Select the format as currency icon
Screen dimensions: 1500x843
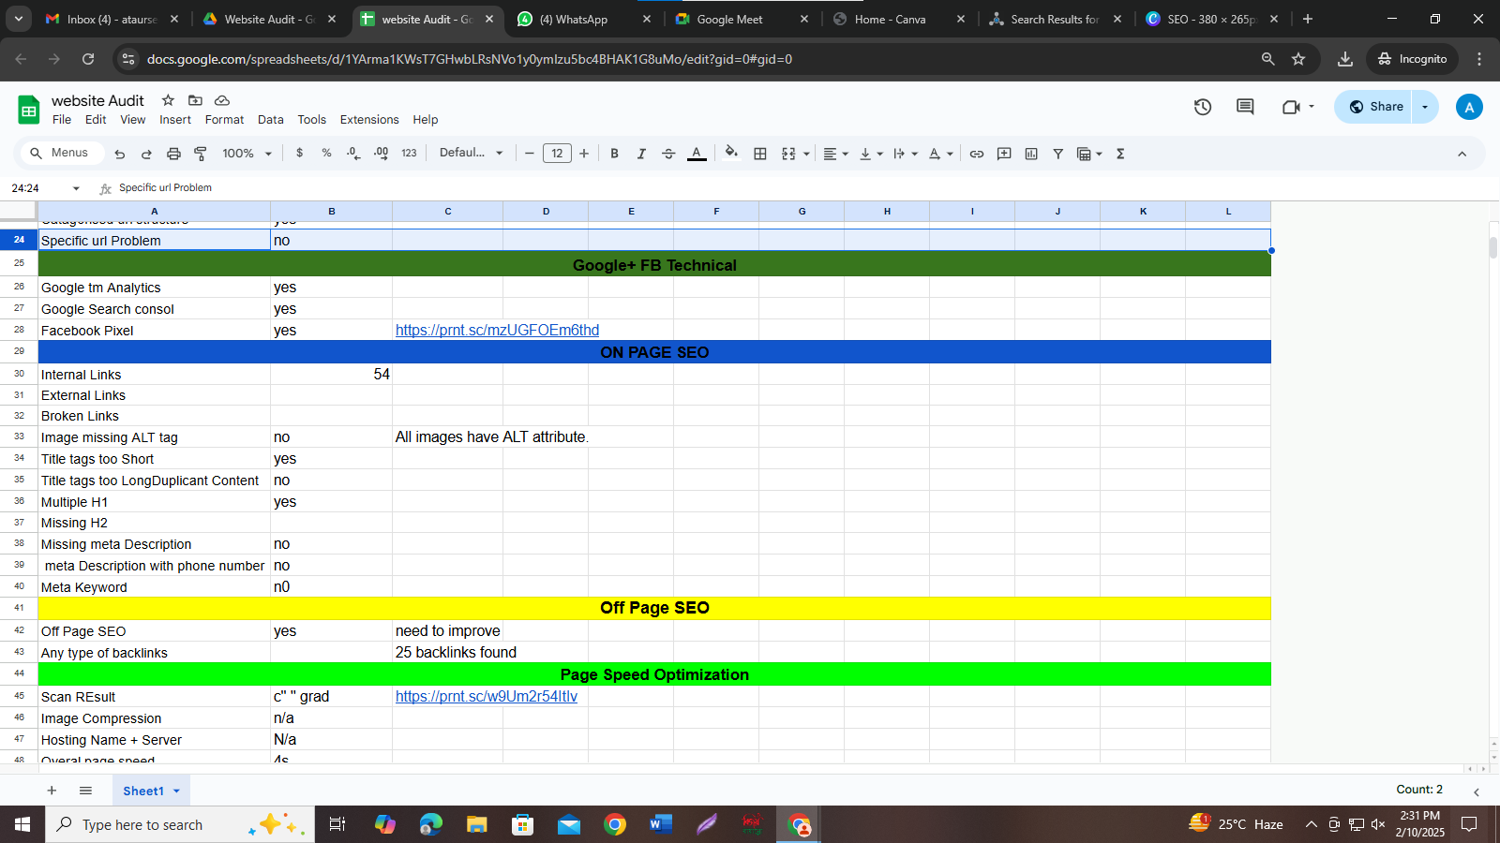pyautogui.click(x=299, y=153)
